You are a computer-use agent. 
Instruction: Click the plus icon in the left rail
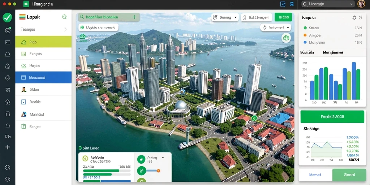click(x=8, y=147)
